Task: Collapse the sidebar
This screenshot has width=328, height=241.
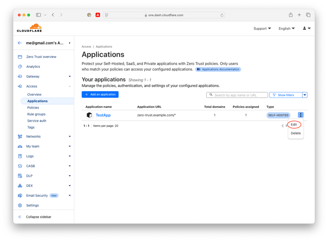Action: click(38, 217)
